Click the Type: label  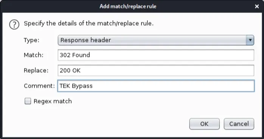(x=31, y=40)
